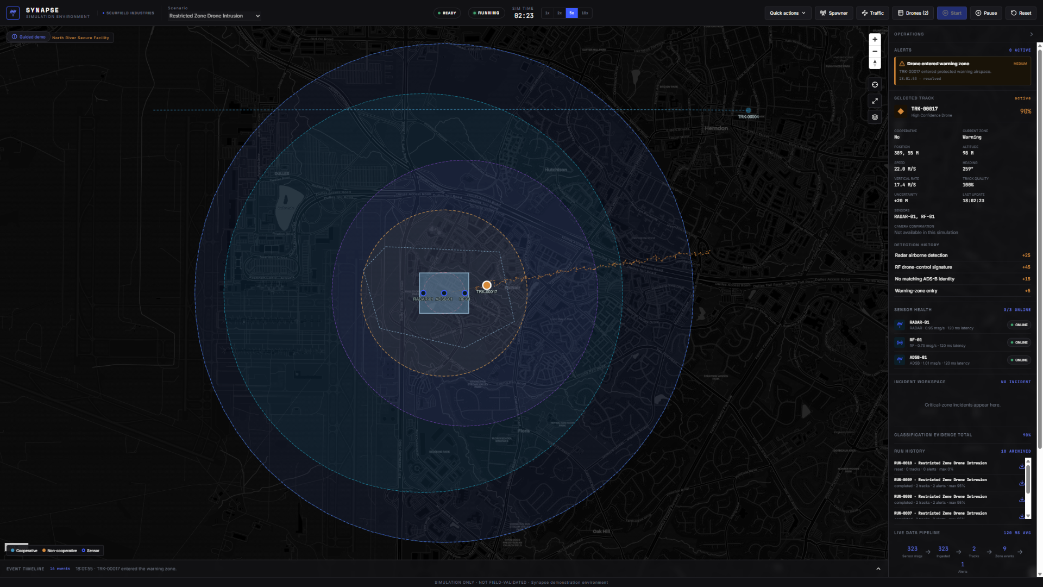Click the Sensor legend item
Viewport: 1043px width, 587px height.
click(x=91, y=551)
